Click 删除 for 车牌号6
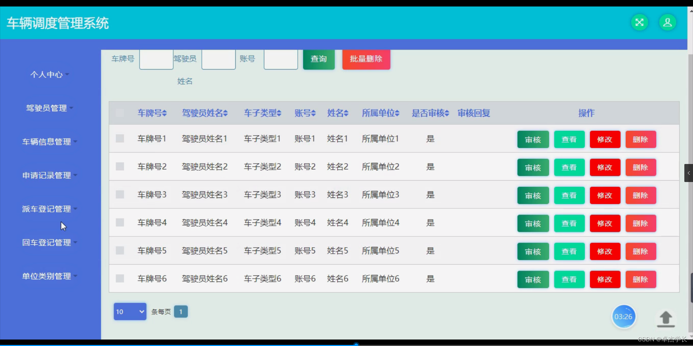693x346 pixels. click(x=641, y=279)
